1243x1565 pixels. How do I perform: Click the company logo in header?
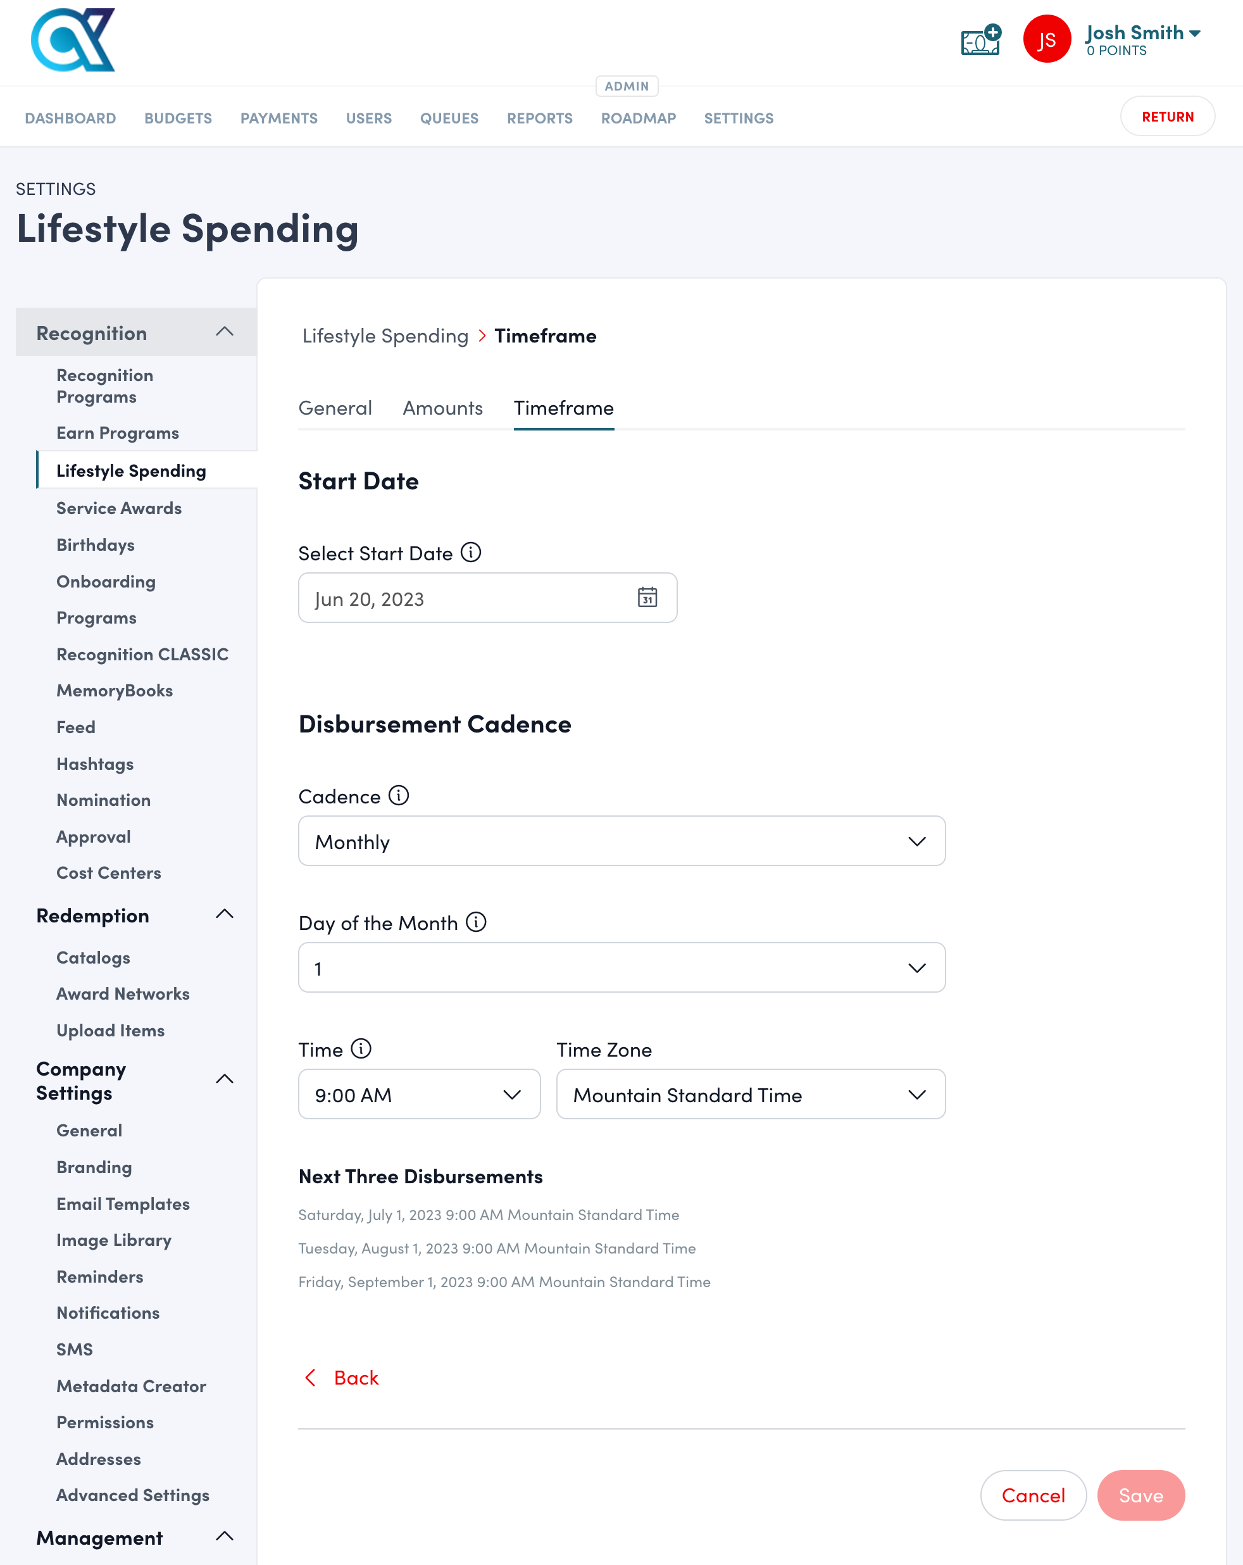coord(73,40)
